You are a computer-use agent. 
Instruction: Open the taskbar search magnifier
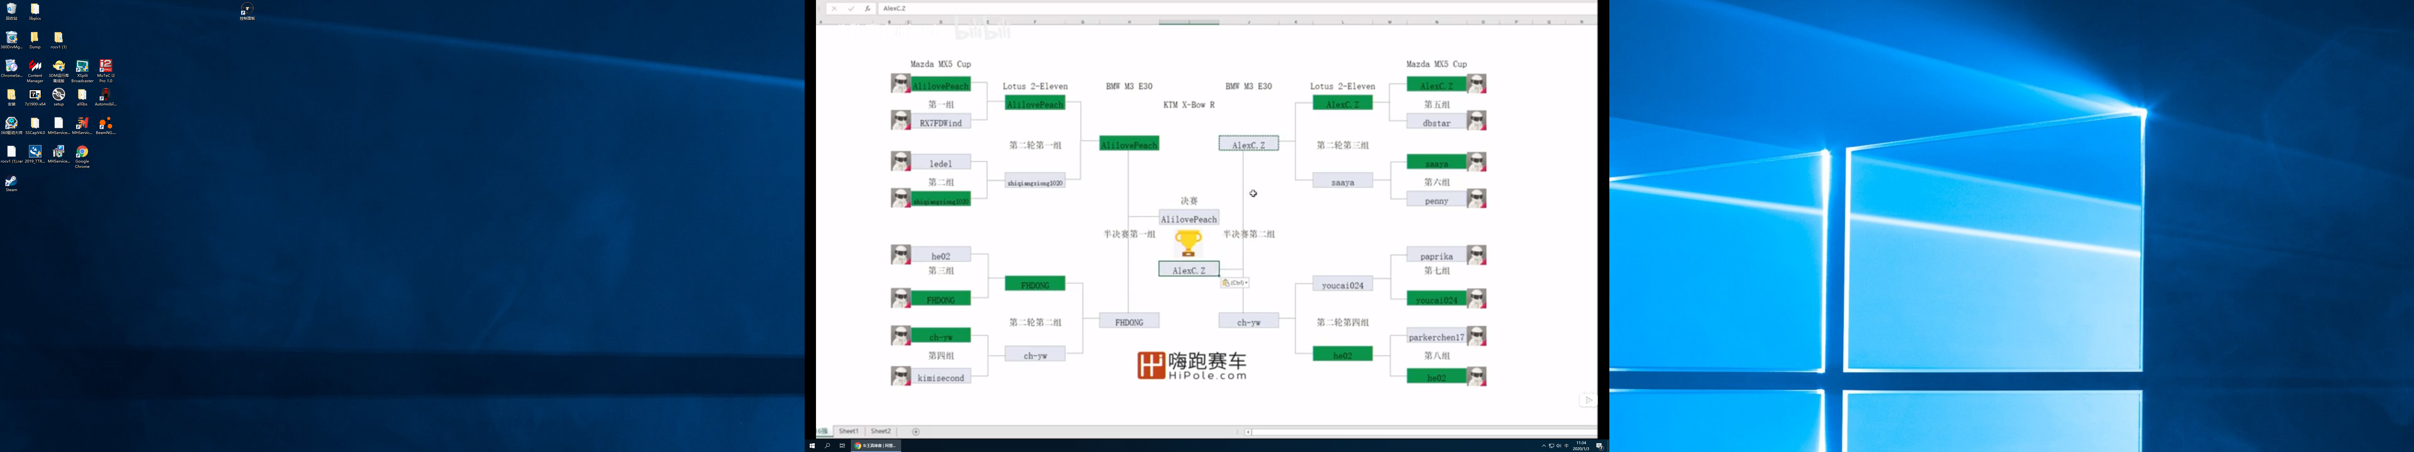tap(828, 445)
